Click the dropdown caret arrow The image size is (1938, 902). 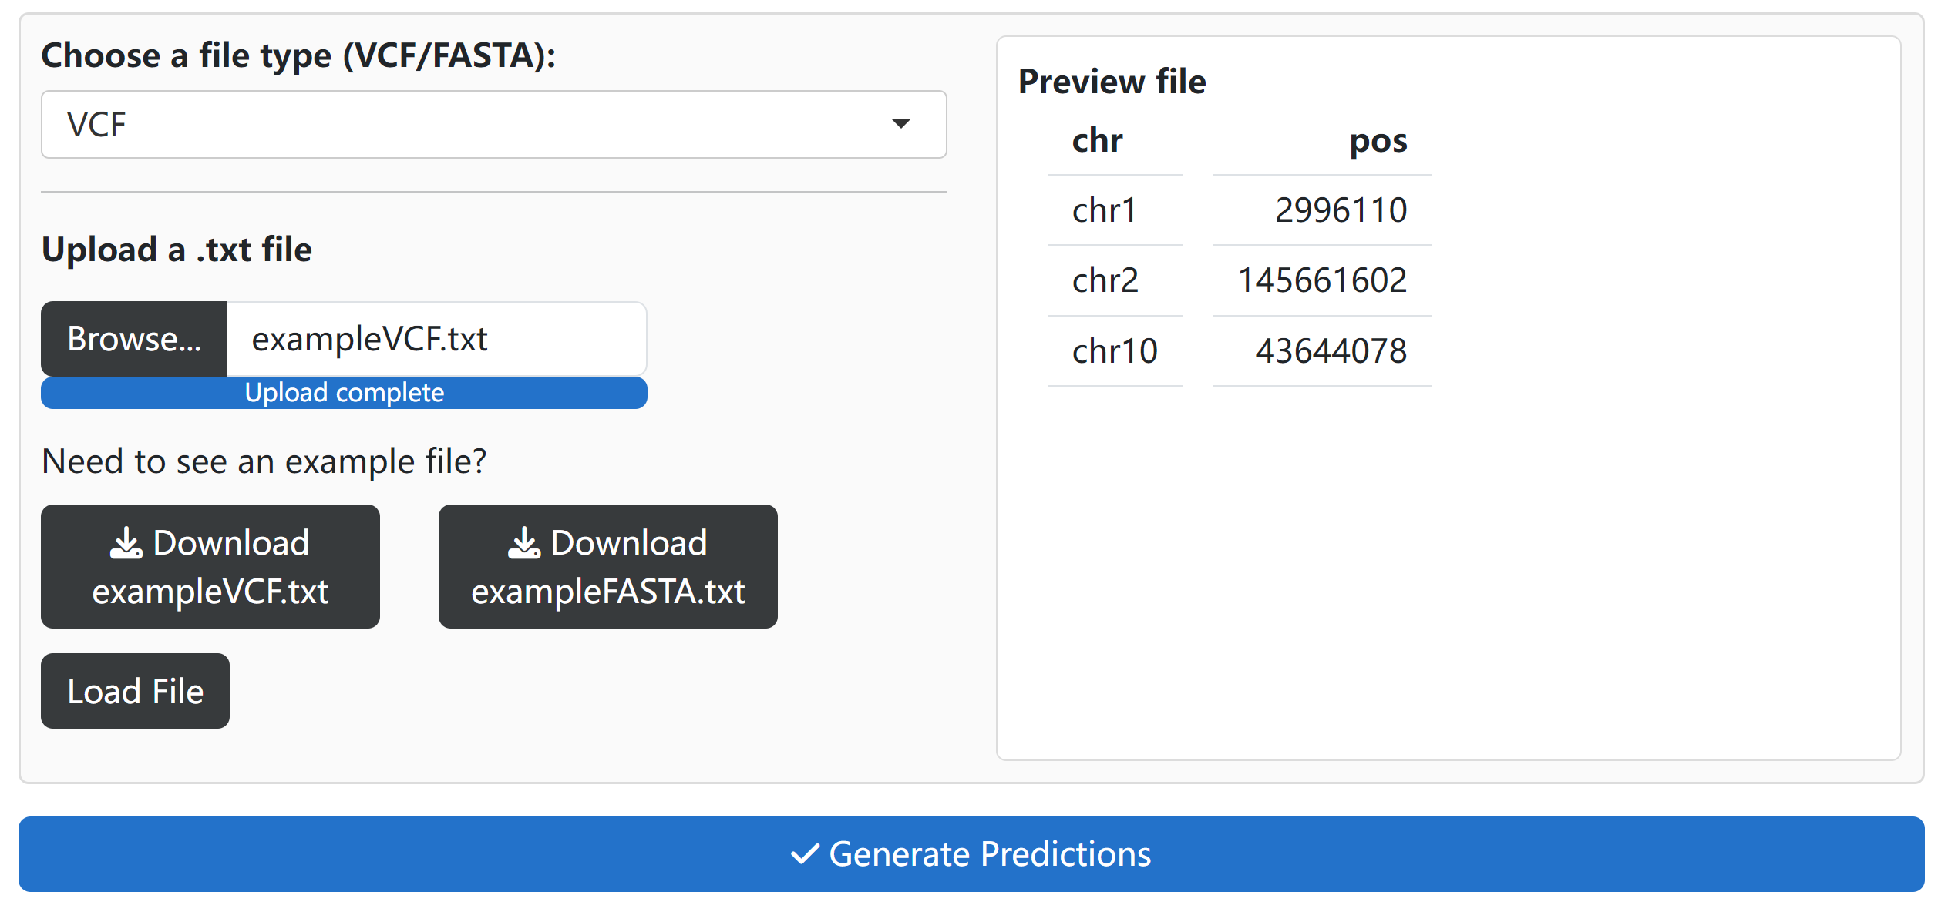click(x=900, y=124)
